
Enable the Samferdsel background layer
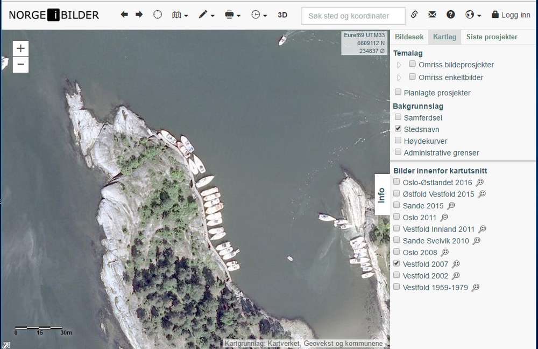pyautogui.click(x=398, y=117)
